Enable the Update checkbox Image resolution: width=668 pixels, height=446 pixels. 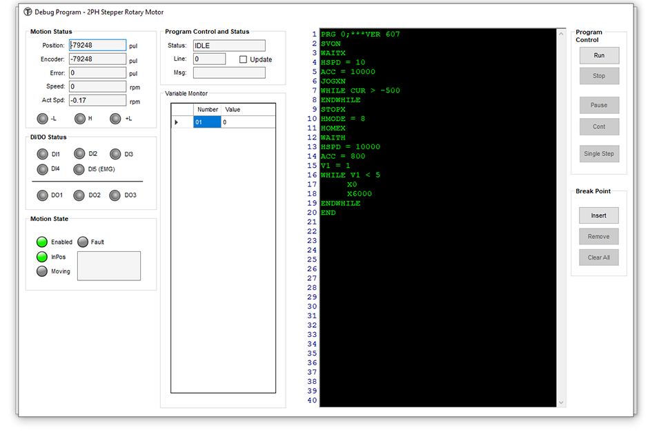[x=243, y=59]
